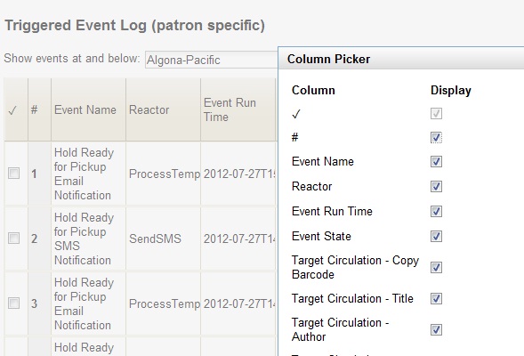This screenshot has height=356, width=524.
Task: Select row 2 SendSMS event checkbox
Action: pos(13,239)
